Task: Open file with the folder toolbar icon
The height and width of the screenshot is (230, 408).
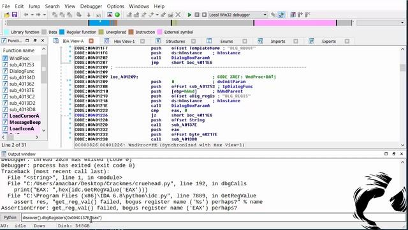Action: pyautogui.click(x=6, y=15)
